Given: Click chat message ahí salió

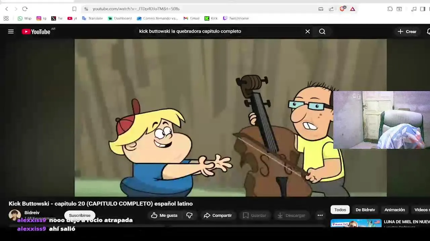Looking at the screenshot, I should pyautogui.click(x=62, y=229).
